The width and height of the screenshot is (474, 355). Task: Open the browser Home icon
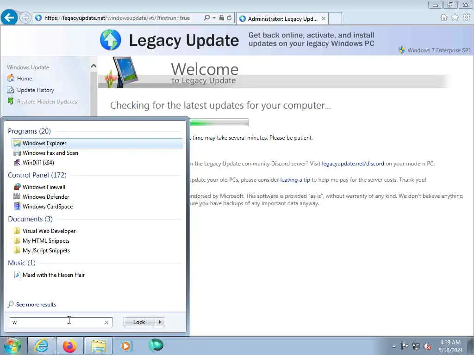[x=444, y=18]
